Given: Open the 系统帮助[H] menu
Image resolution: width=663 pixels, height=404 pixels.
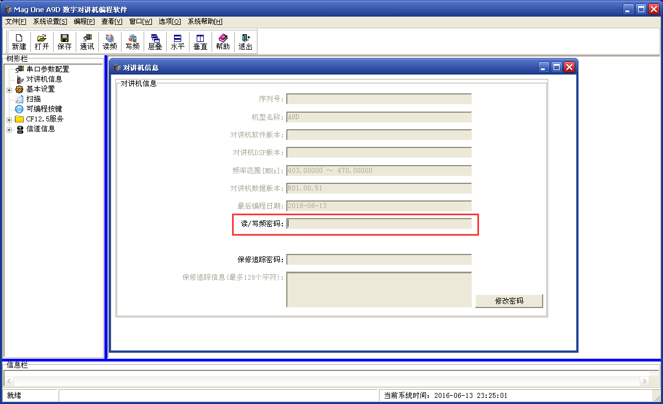Looking at the screenshot, I should pyautogui.click(x=205, y=22).
